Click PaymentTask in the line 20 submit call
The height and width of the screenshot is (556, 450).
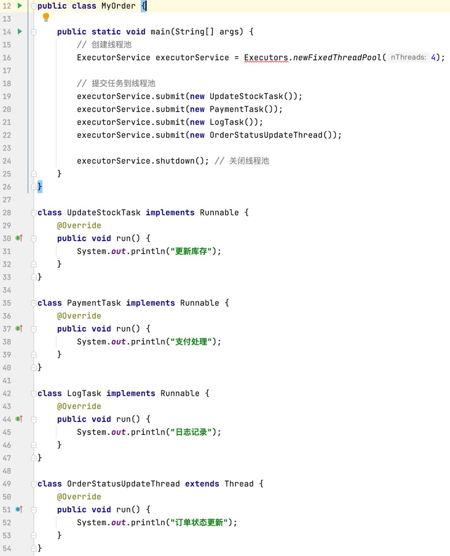pos(237,109)
